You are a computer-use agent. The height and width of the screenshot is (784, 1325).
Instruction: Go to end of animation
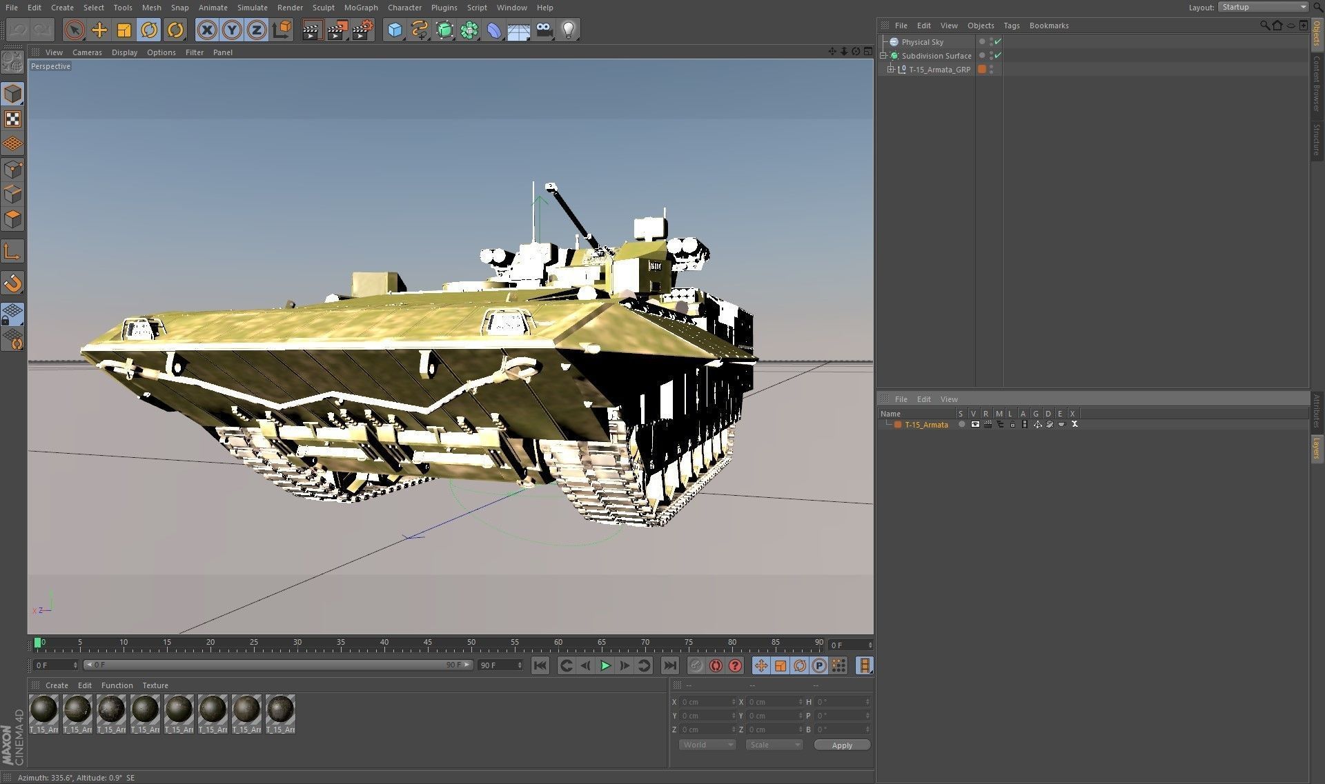click(x=669, y=665)
